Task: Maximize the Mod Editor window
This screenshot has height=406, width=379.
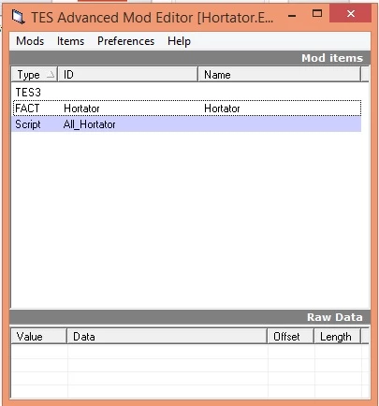Action: [317, 13]
